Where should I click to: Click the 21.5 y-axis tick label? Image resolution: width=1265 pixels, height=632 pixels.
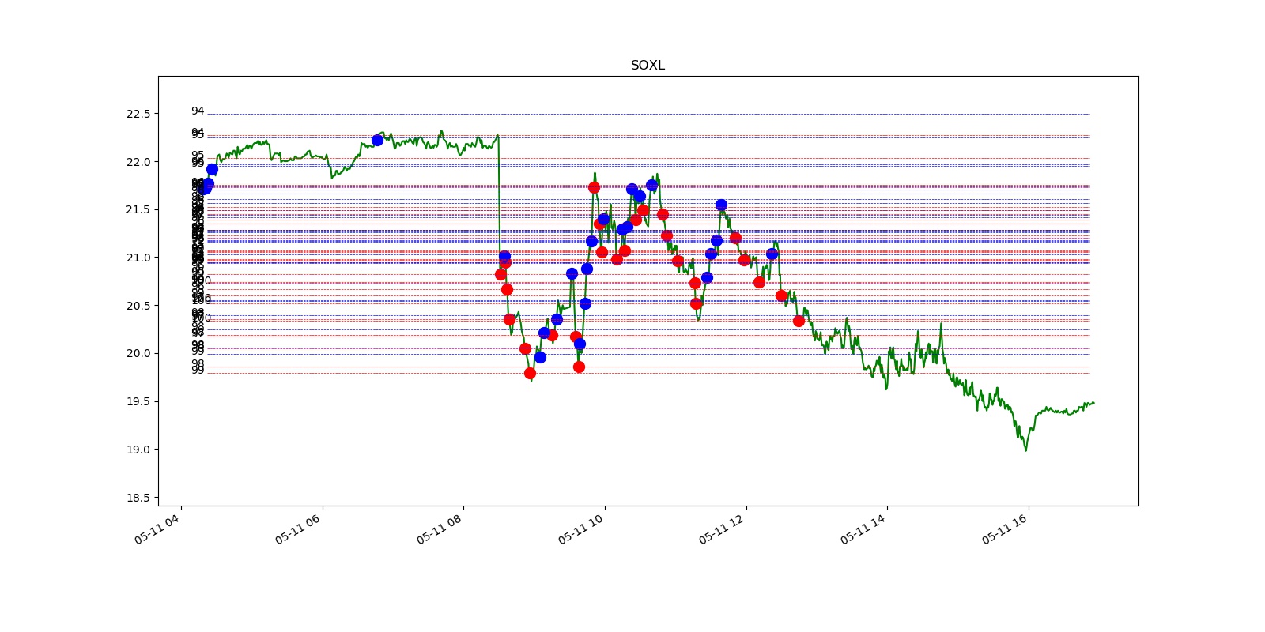138,209
